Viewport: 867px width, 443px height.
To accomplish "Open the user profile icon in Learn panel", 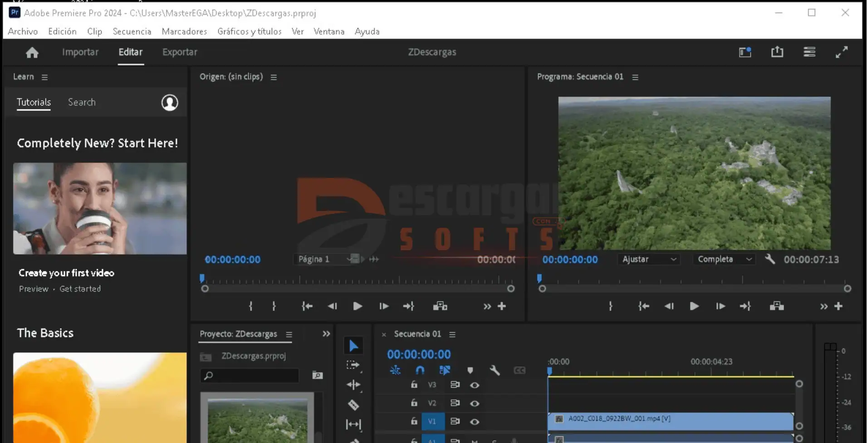I will point(170,103).
